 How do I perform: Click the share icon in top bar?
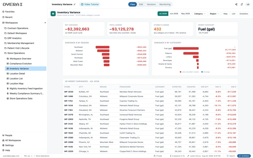point(236,4)
